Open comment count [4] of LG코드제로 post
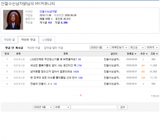 (79, 59)
